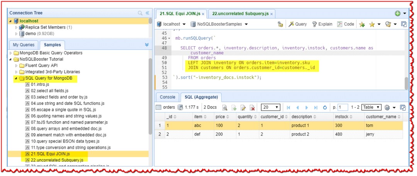417x176 pixels.
Task: Expand the Fluent Query API folder
Action: tap(16, 65)
